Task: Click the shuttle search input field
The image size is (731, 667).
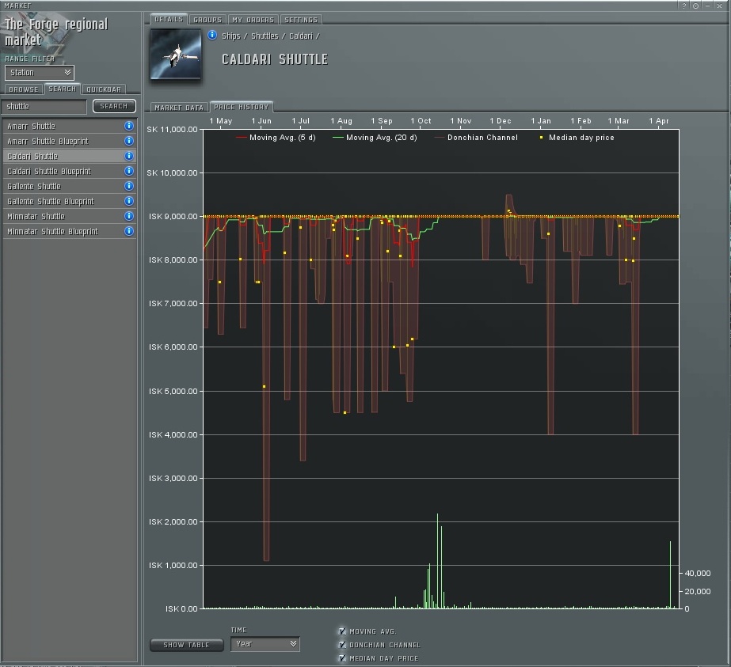Action: point(45,107)
